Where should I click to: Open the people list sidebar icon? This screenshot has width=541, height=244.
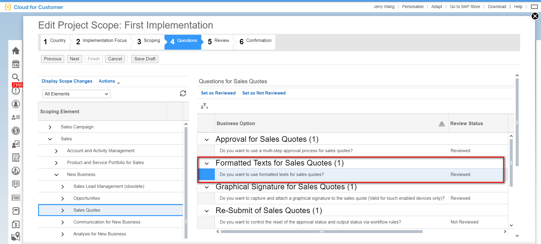[16, 117]
